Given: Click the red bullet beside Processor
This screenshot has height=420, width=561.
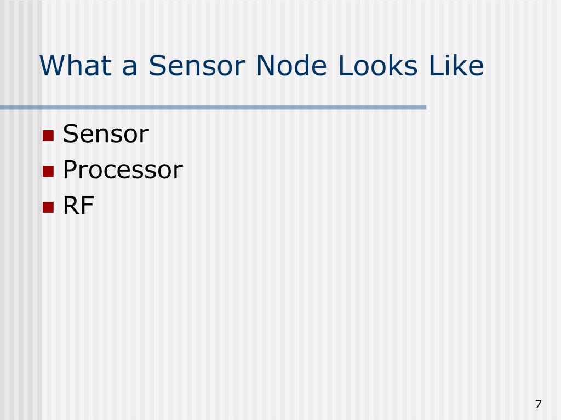Looking at the screenshot, I should [x=48, y=171].
